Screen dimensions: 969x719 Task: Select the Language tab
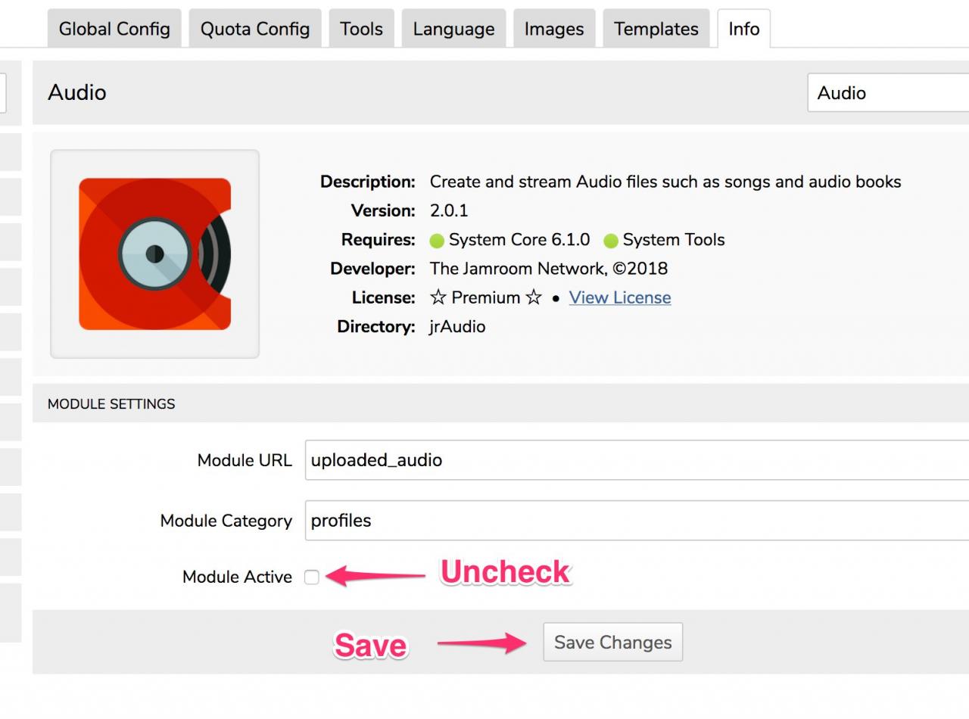453,29
